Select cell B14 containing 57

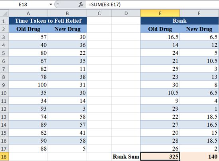point(67,124)
